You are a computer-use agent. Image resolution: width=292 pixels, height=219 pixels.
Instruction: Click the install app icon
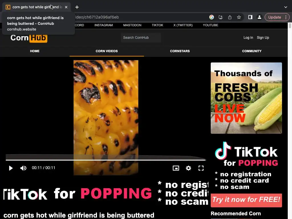tap(221, 17)
